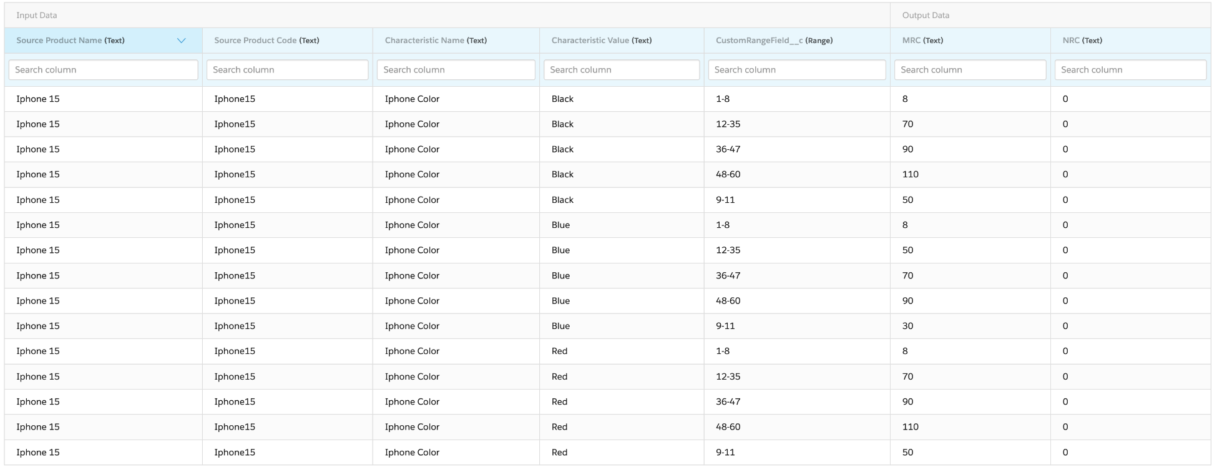Select the 36-47 range cell for Blue
Screen dimensions: 1212x467
pyautogui.click(x=797, y=275)
